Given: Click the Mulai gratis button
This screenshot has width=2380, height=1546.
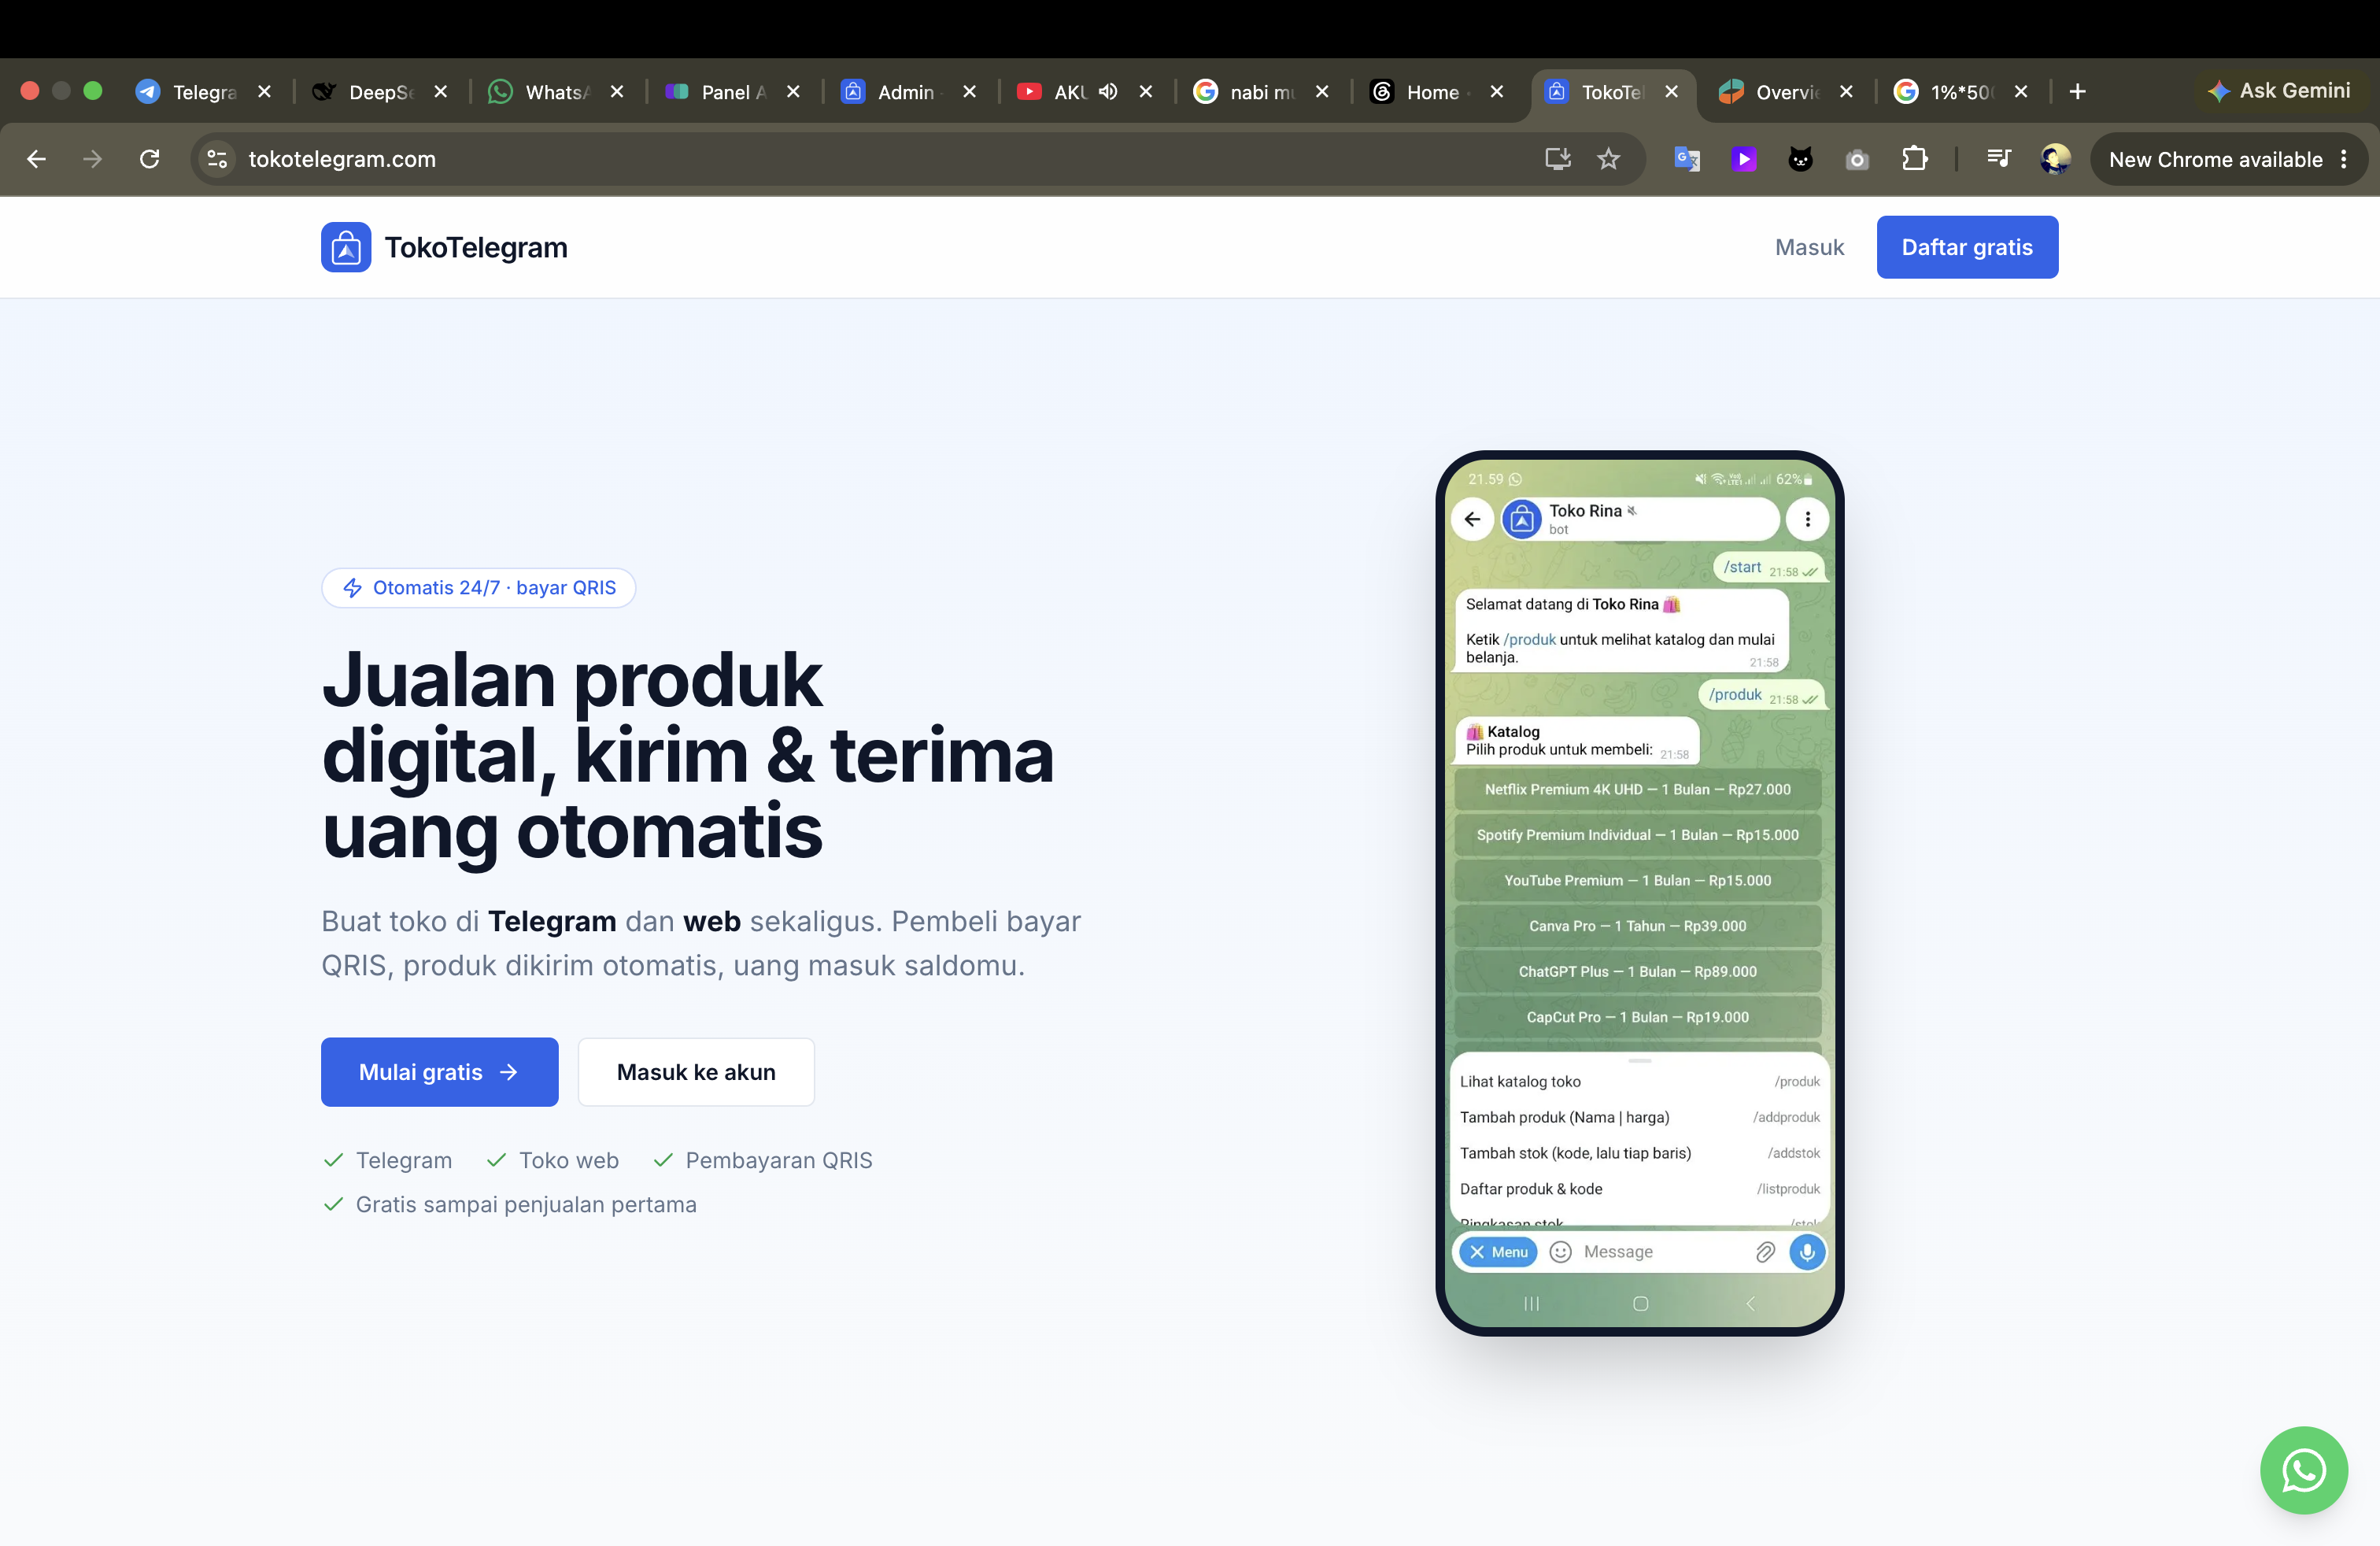Looking at the screenshot, I should pyautogui.click(x=439, y=1072).
